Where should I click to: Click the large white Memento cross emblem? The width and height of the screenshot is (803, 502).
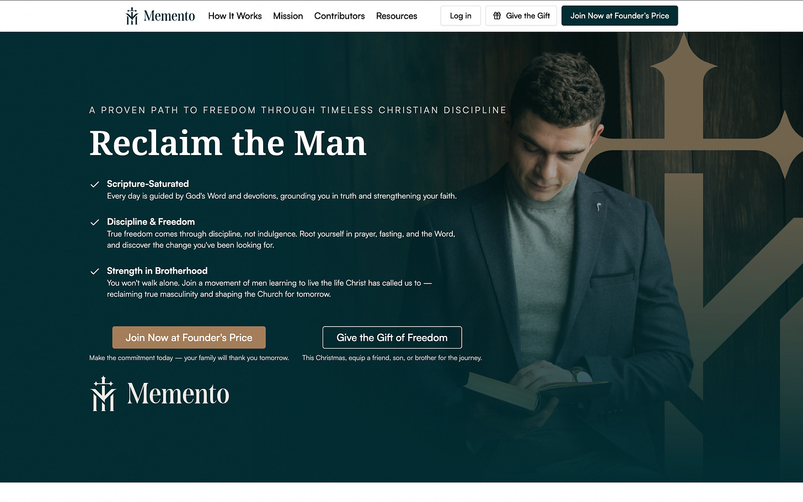(x=104, y=394)
